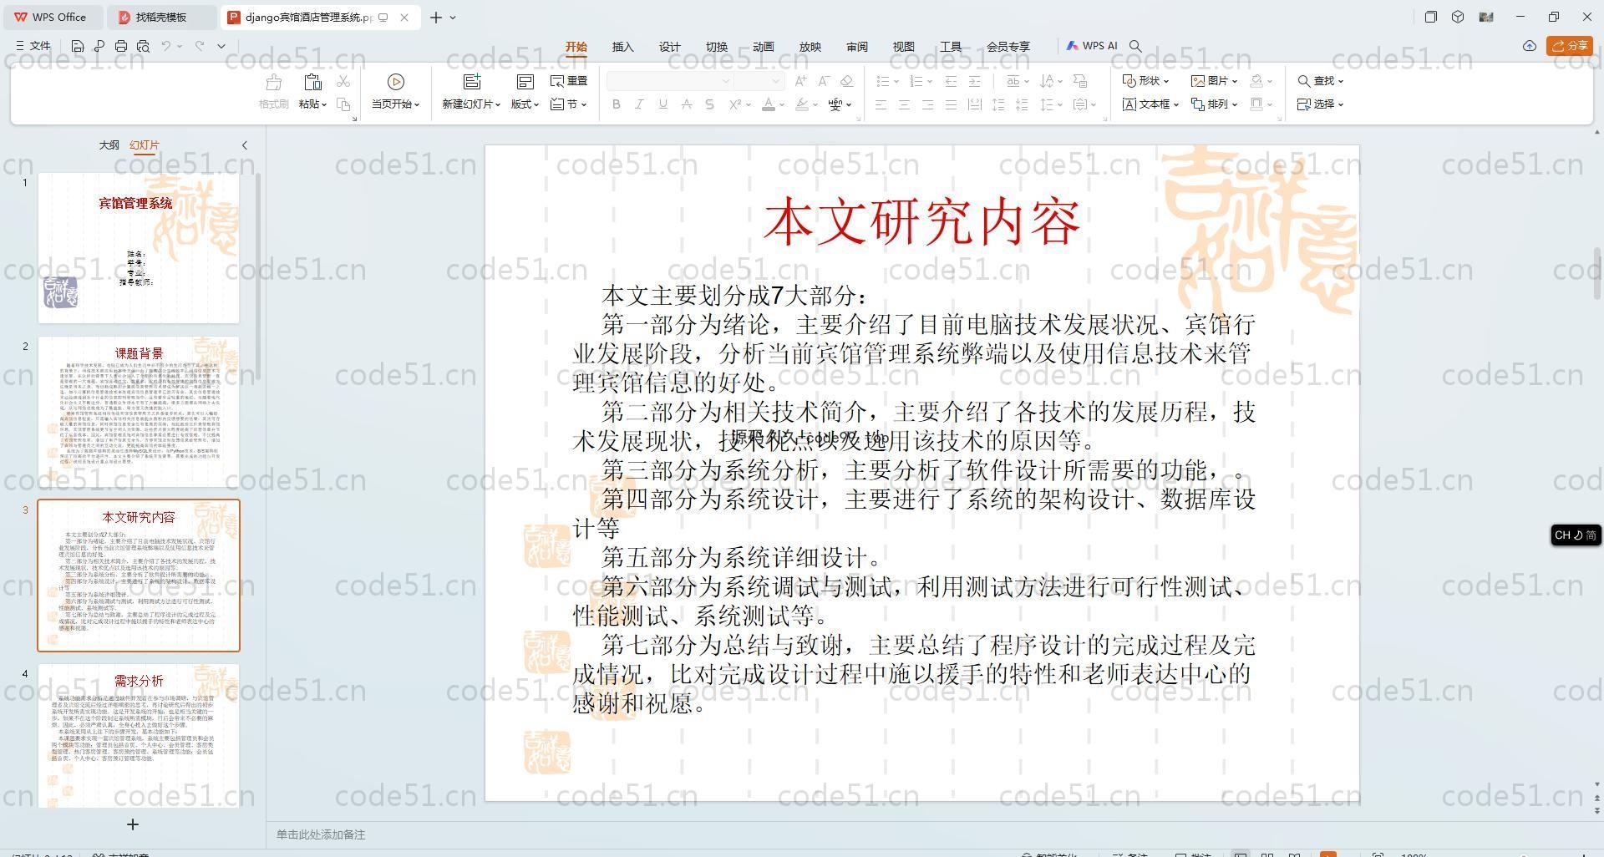Open WPS AI assistant
The image size is (1604, 857).
[1092, 46]
